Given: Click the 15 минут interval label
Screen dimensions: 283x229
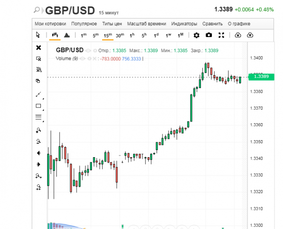Looking at the screenshot, I should coord(109,13).
